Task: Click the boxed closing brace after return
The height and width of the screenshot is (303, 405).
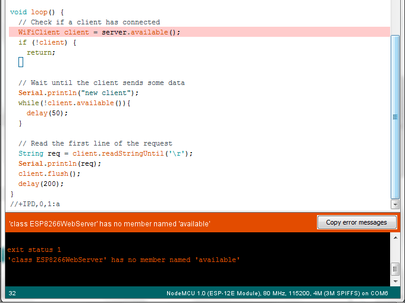Action: 21,62
